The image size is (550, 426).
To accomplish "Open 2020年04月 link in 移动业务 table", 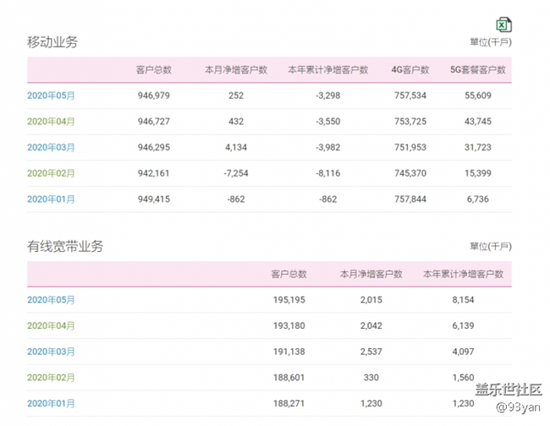I will pos(51,122).
